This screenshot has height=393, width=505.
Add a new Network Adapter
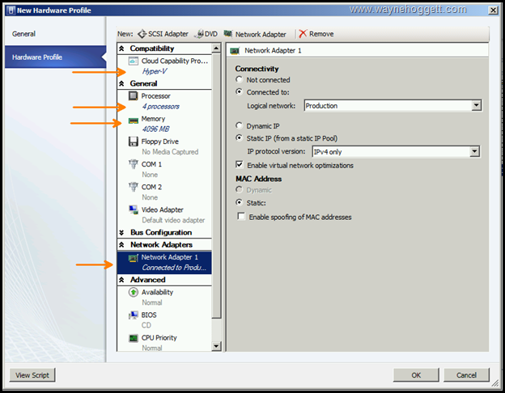click(255, 34)
